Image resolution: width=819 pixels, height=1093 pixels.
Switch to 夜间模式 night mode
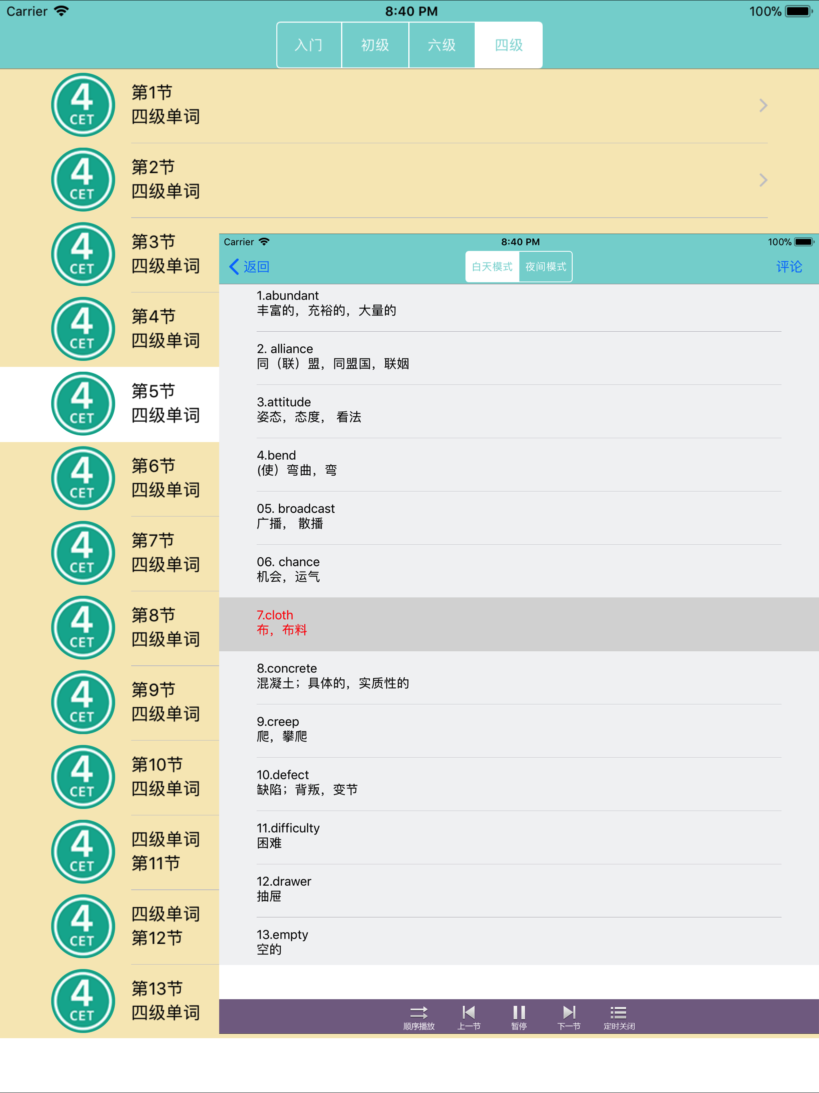pos(545,267)
